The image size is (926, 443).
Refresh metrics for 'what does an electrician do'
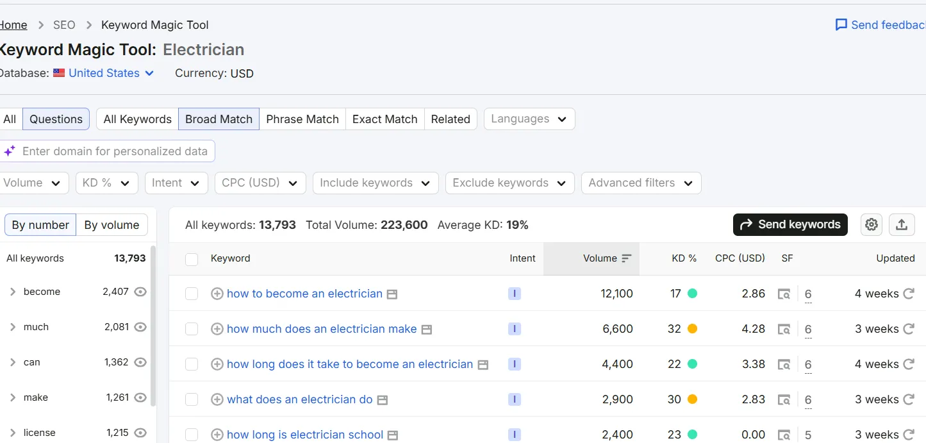point(909,399)
